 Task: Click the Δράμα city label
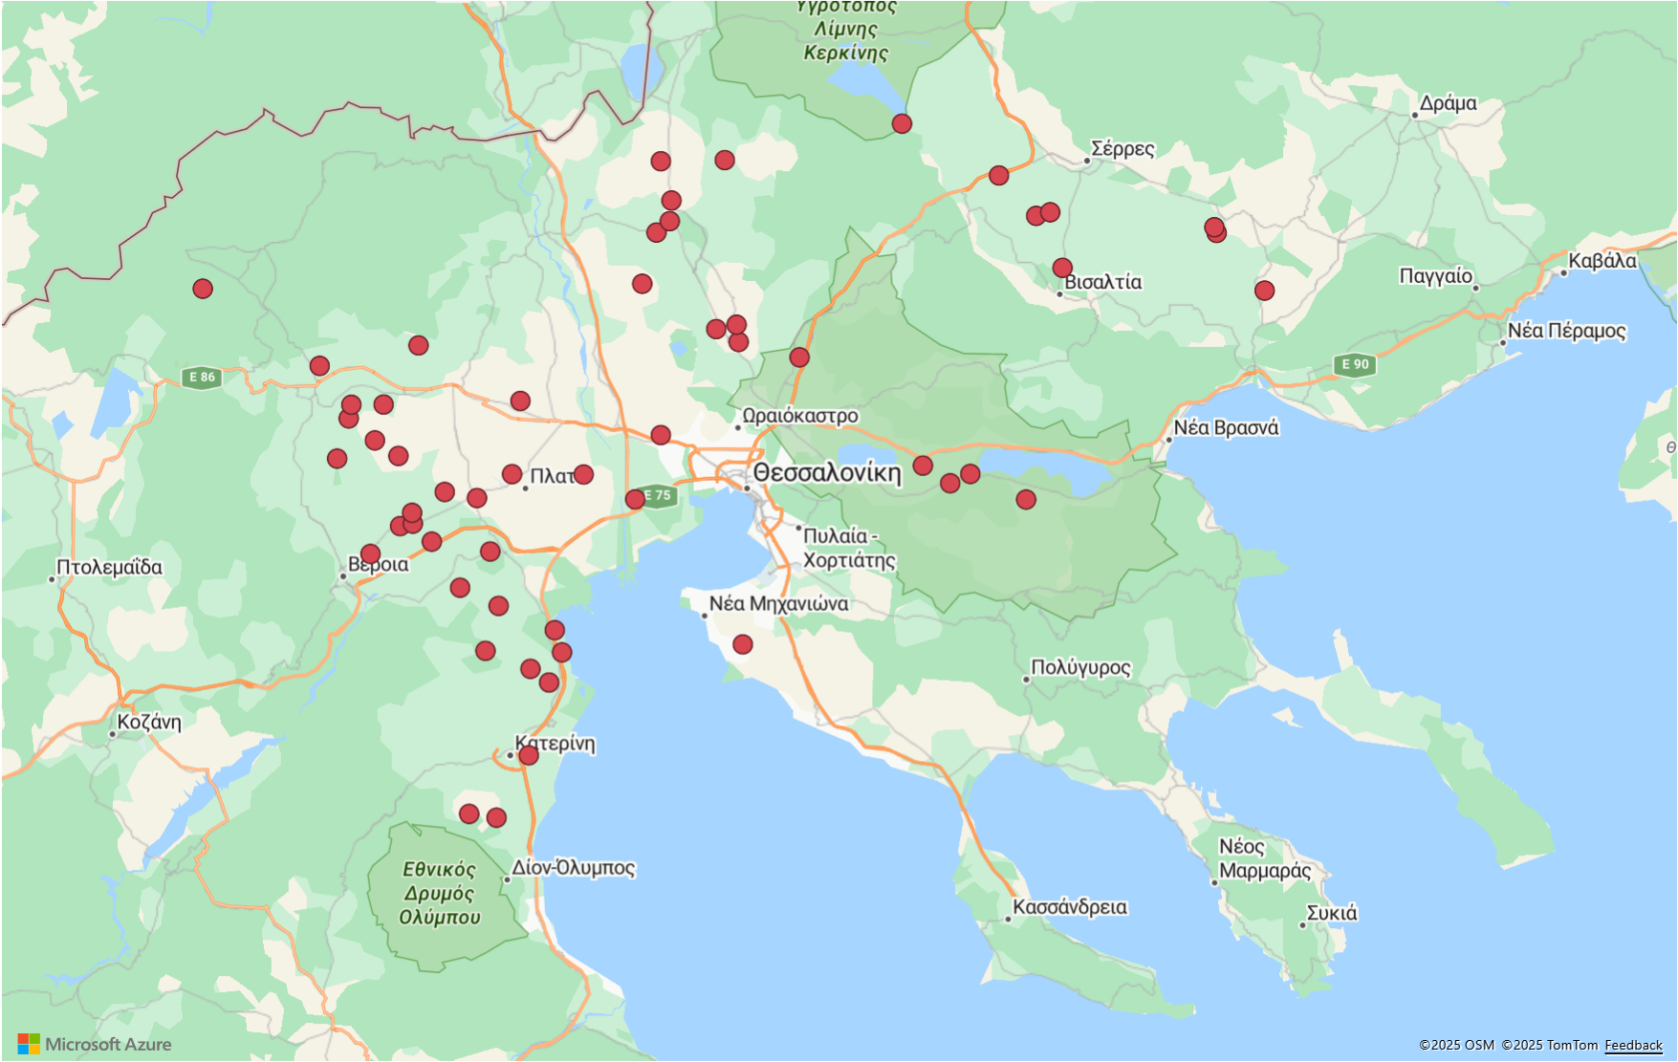1448,103
